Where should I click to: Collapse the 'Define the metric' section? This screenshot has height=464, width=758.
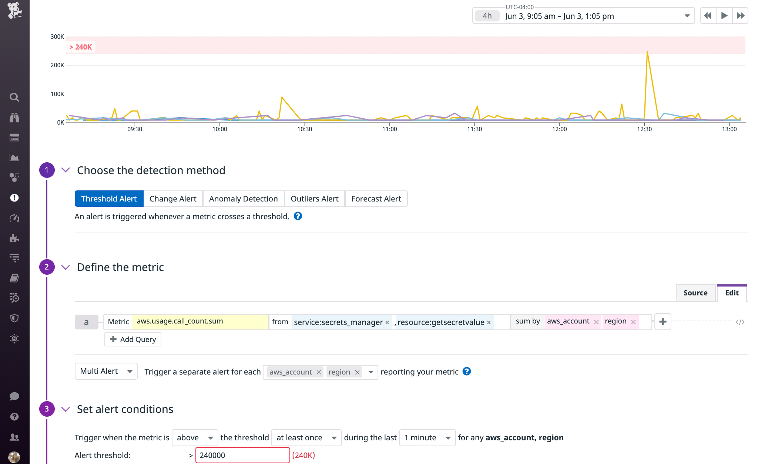click(66, 267)
